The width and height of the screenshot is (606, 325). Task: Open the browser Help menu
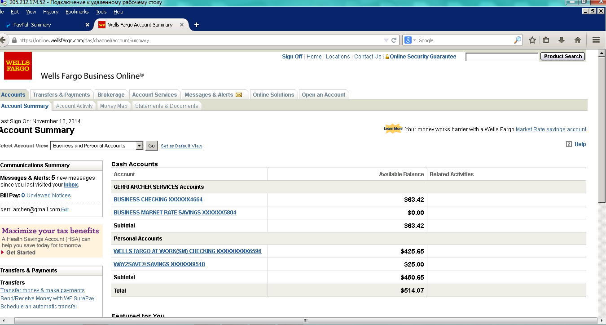(118, 12)
